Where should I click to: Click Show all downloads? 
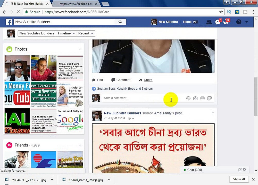[239, 179]
